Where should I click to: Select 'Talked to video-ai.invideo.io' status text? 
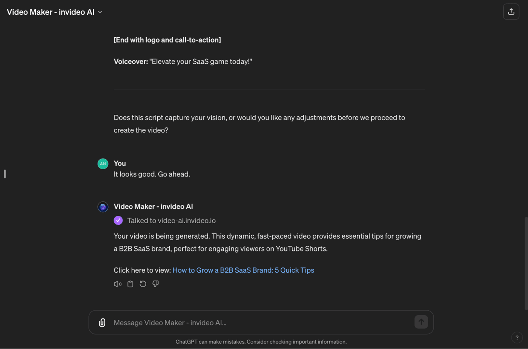[171, 221]
